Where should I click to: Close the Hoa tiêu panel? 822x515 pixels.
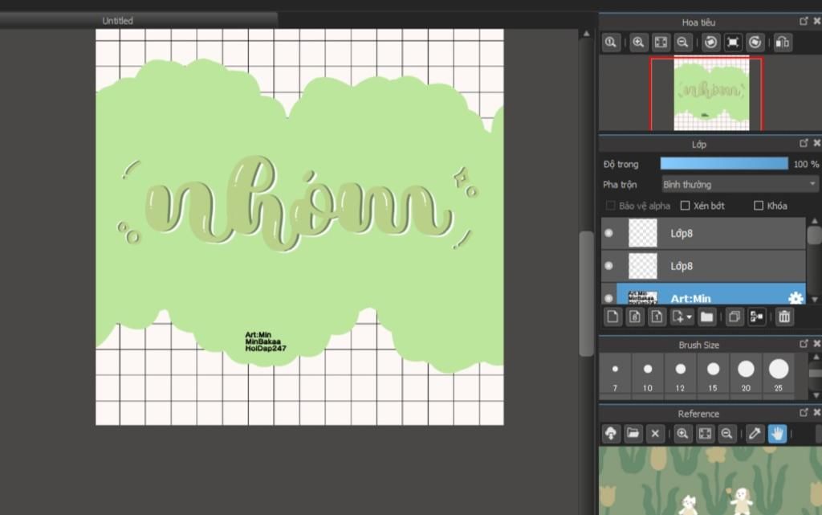tap(816, 22)
